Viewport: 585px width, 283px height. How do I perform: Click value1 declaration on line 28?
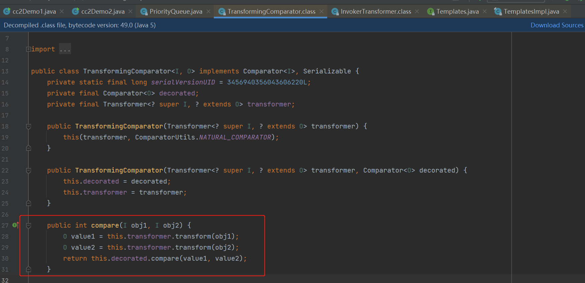83,236
